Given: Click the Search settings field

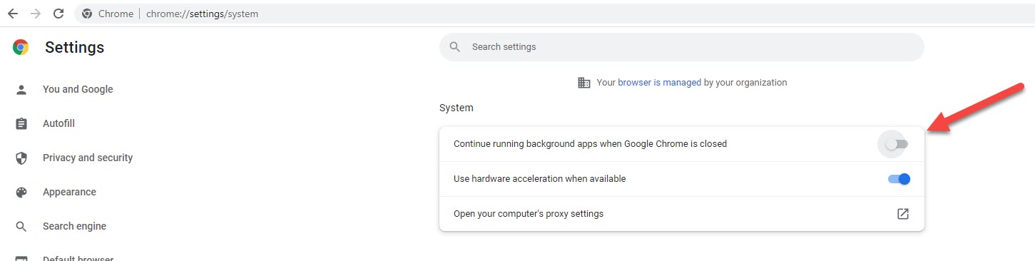Looking at the screenshot, I should click(x=682, y=47).
